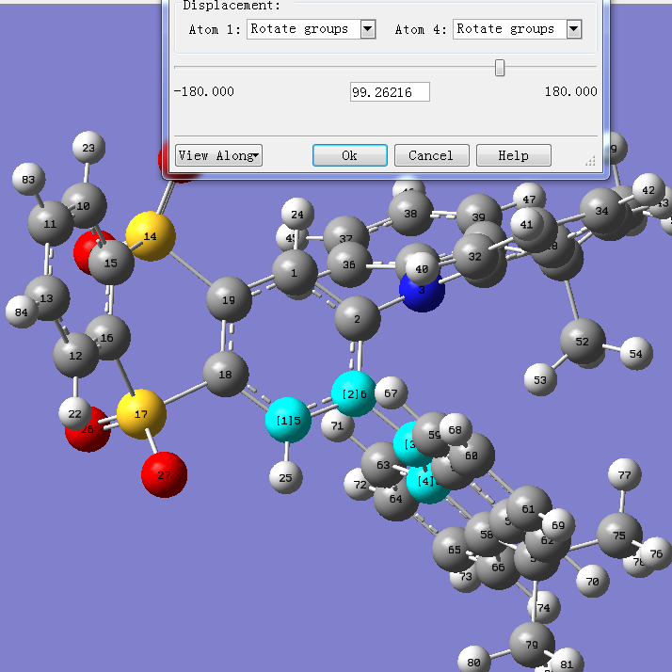Select blue nitrogen atom 3
This screenshot has width=672, height=672.
click(422, 290)
